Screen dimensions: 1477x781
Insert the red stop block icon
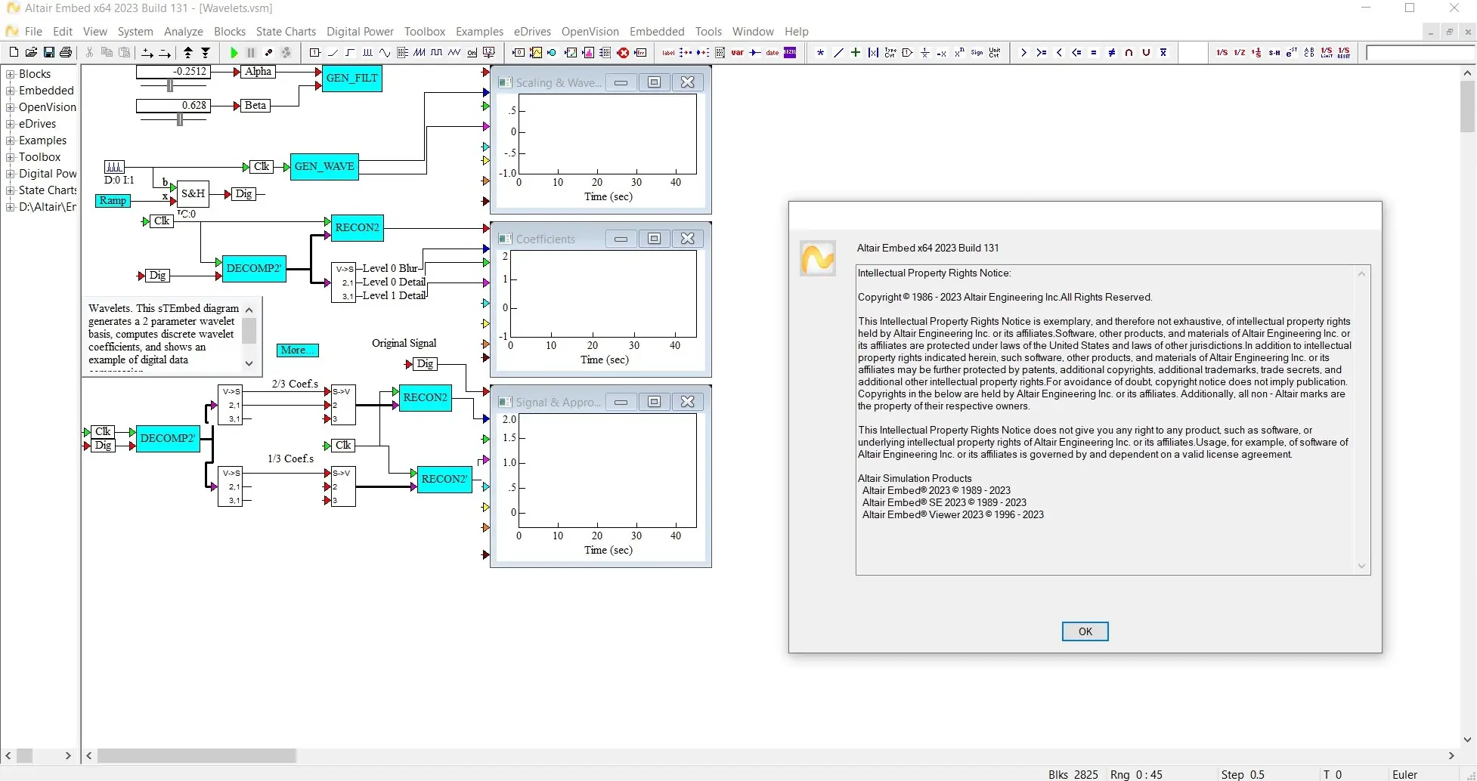point(623,52)
